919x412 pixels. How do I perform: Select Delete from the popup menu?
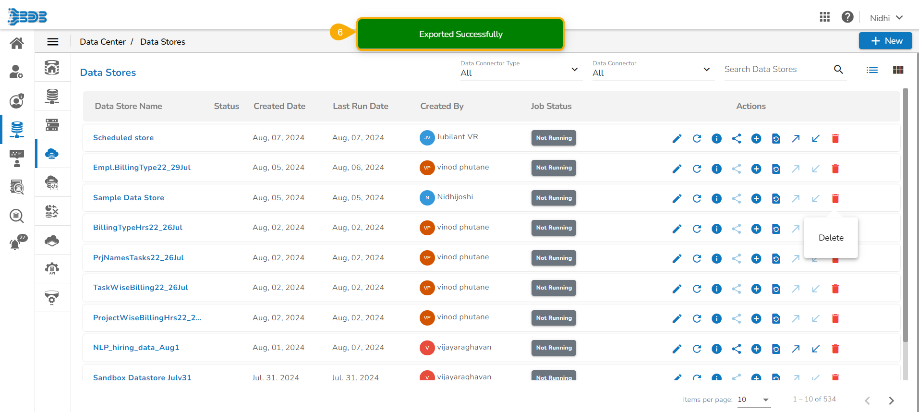[x=831, y=238]
